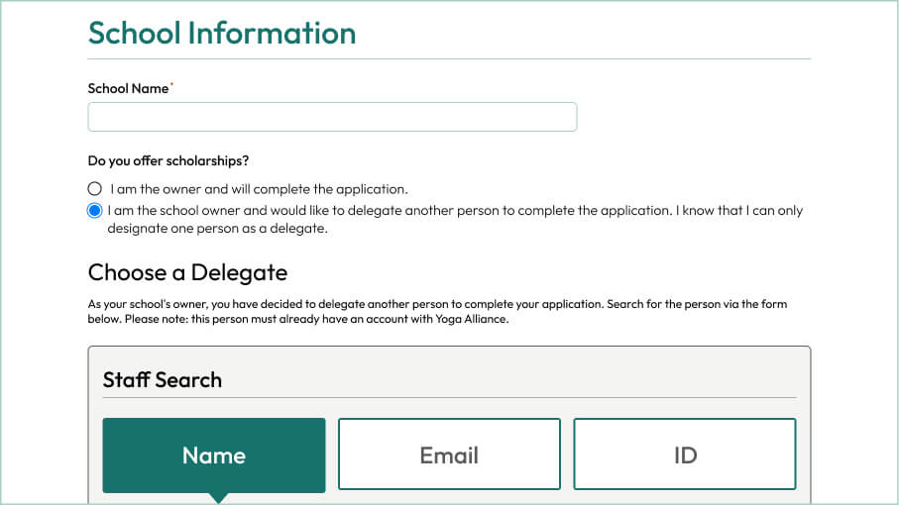
Task: Click 'Yoga Alliance' in the delegate note
Action: point(473,319)
